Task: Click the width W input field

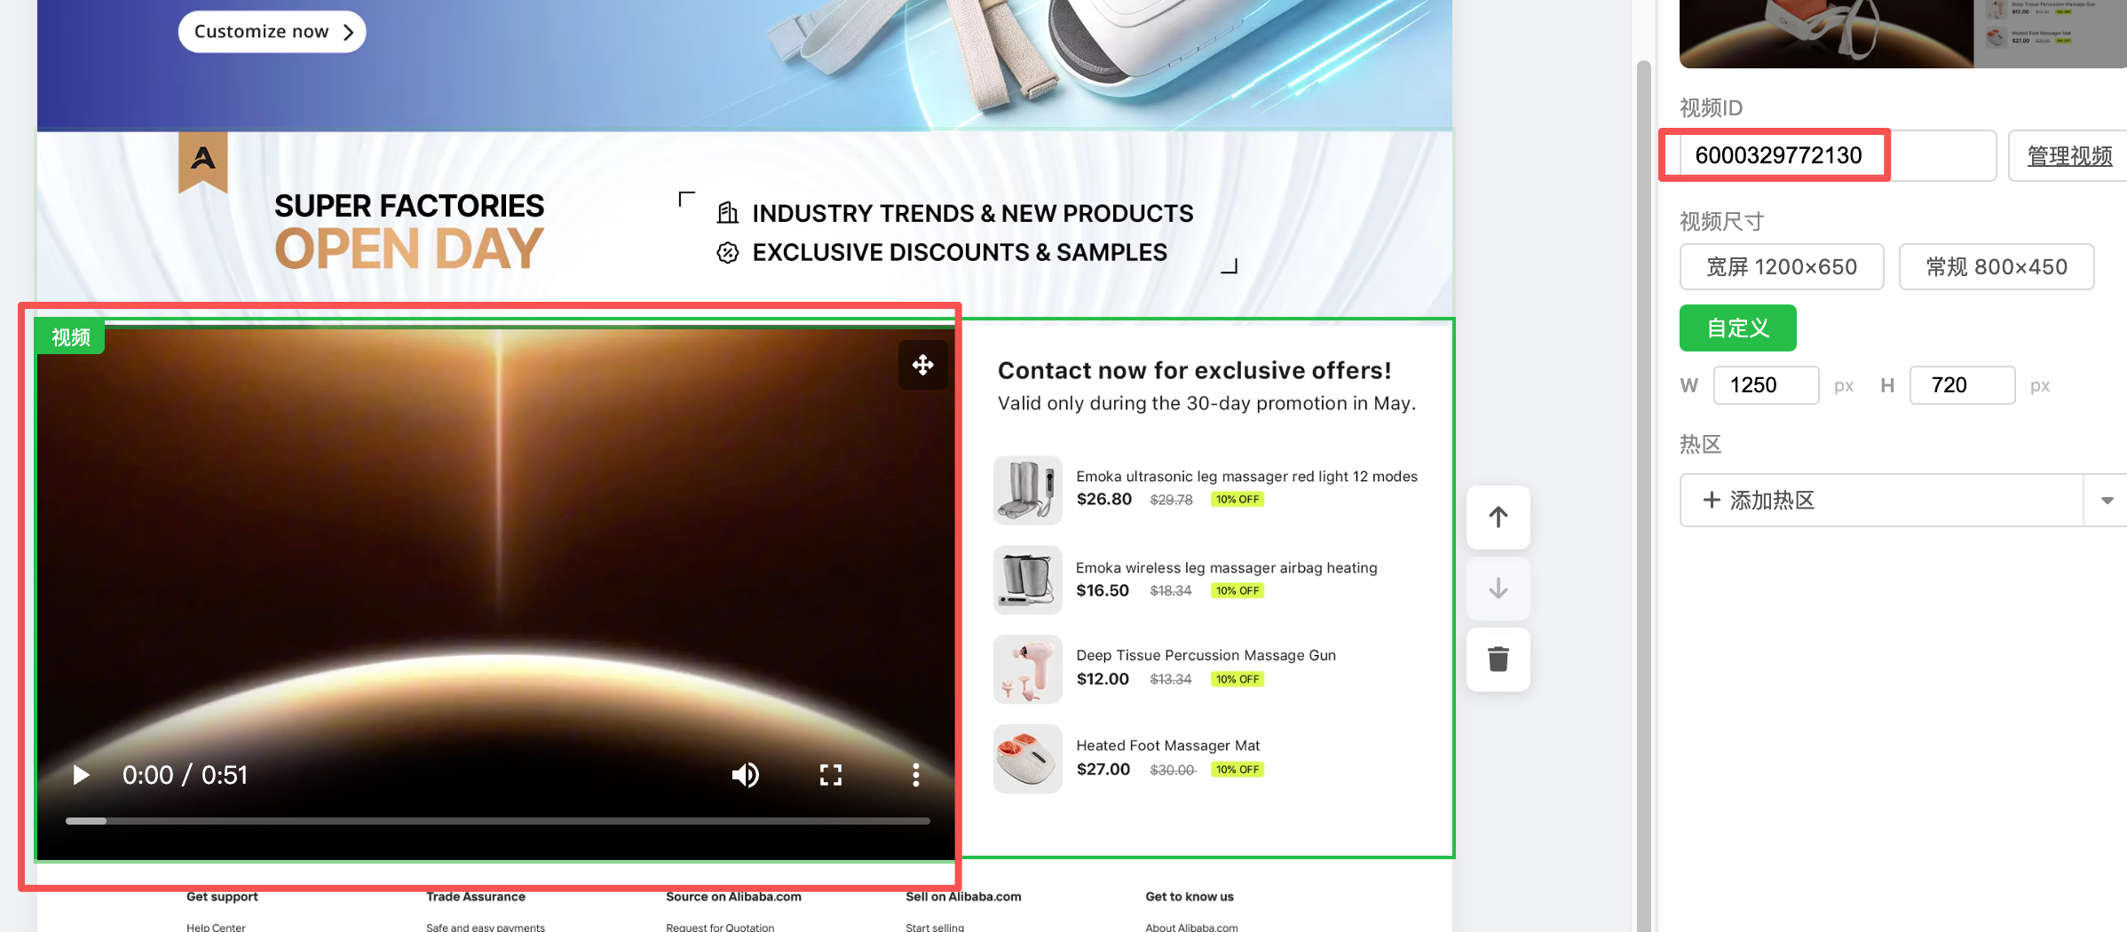Action: click(x=1766, y=385)
